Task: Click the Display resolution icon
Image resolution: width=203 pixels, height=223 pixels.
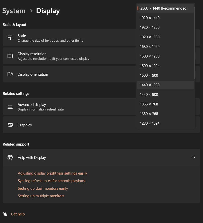Action: pos(10,56)
